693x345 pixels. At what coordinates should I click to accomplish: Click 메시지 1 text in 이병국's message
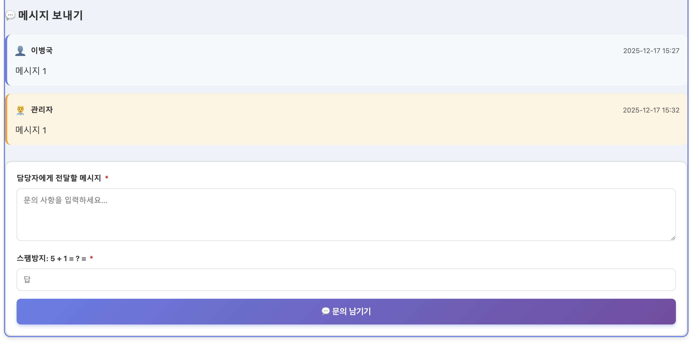pyautogui.click(x=31, y=71)
